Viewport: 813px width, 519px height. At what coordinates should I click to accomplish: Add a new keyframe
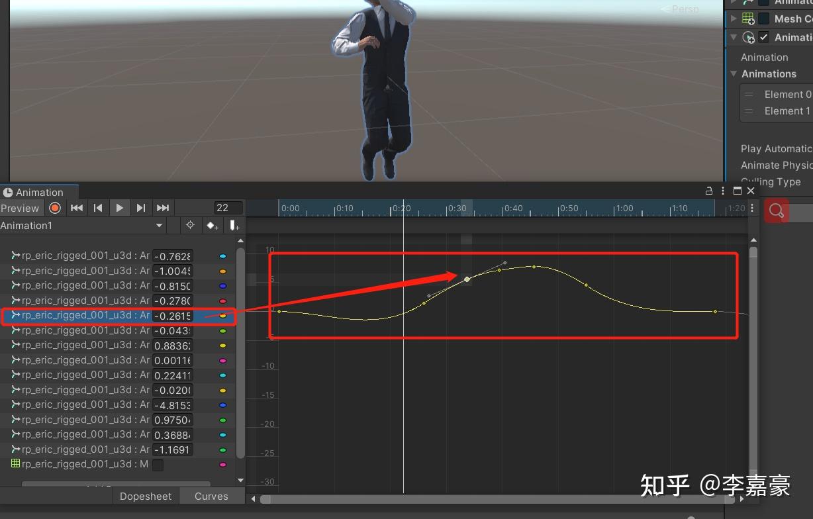pos(212,225)
